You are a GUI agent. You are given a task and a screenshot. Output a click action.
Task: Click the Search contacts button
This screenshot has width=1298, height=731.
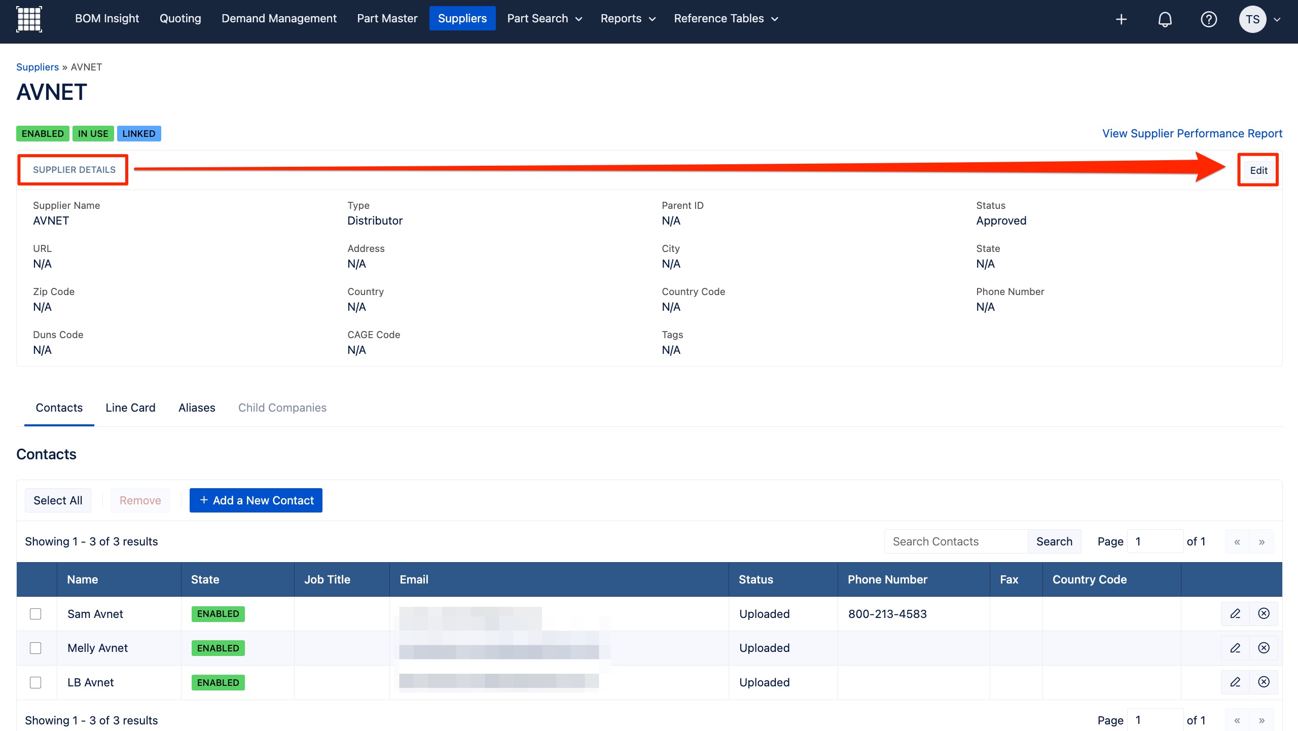point(1054,541)
